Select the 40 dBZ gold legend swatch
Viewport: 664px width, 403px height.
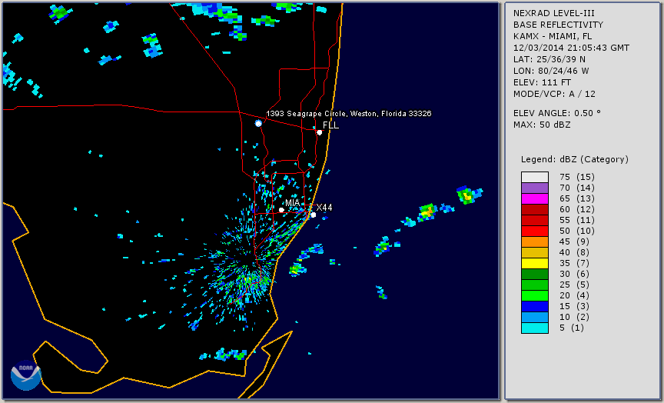tap(535, 252)
